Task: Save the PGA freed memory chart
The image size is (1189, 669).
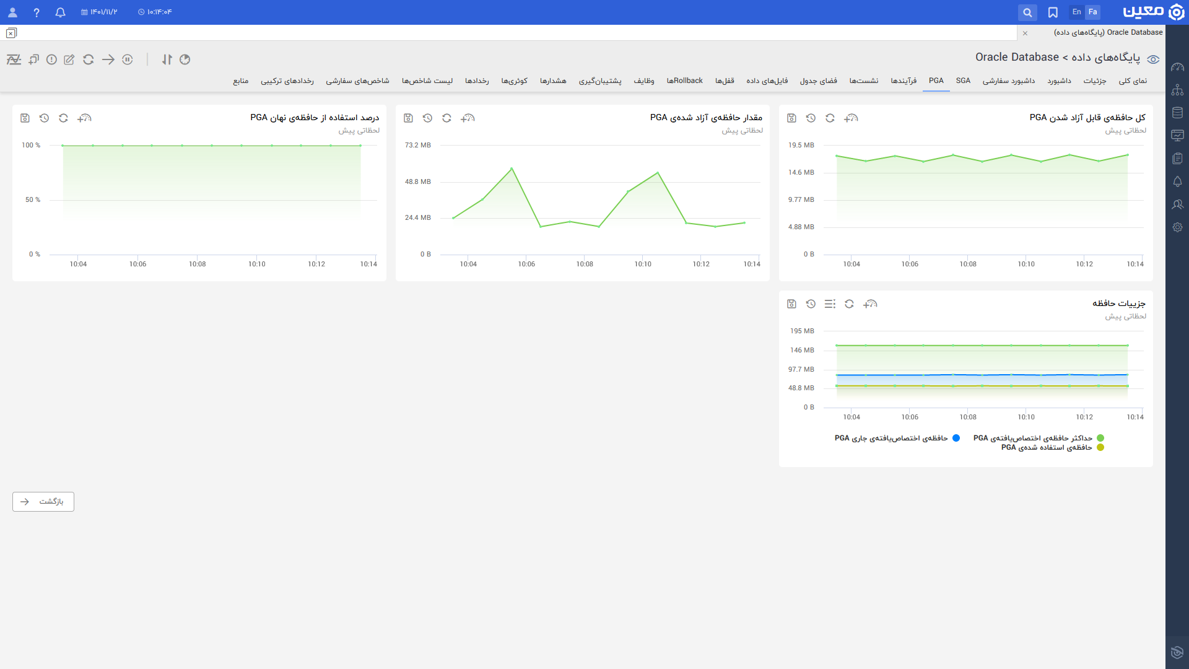Action: click(x=408, y=118)
